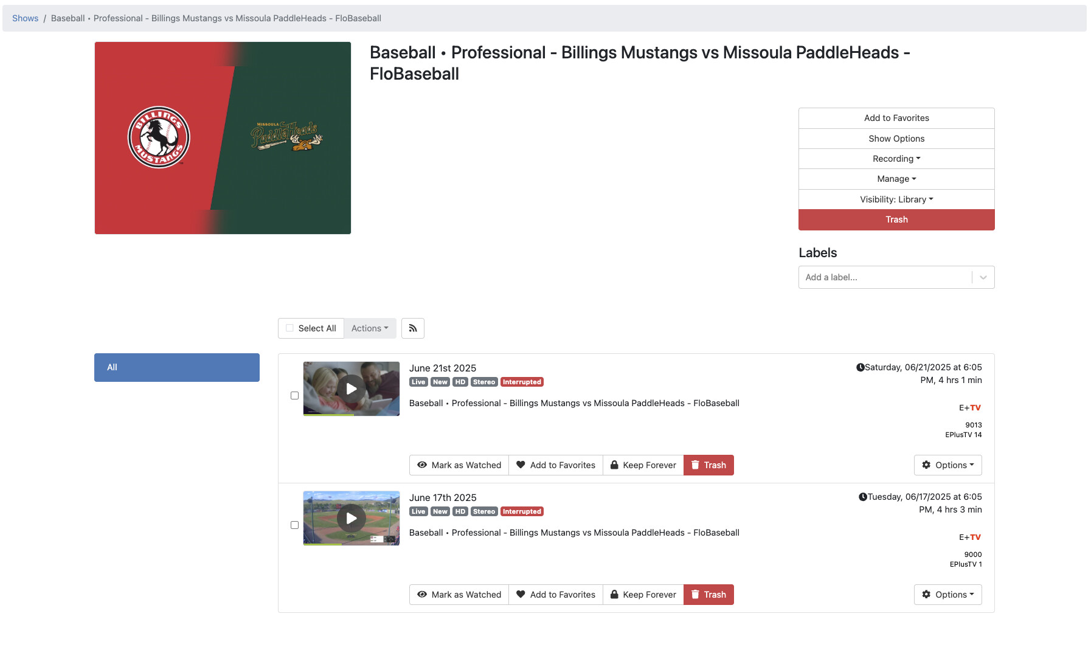Add June 17th recording to favorites

point(556,595)
